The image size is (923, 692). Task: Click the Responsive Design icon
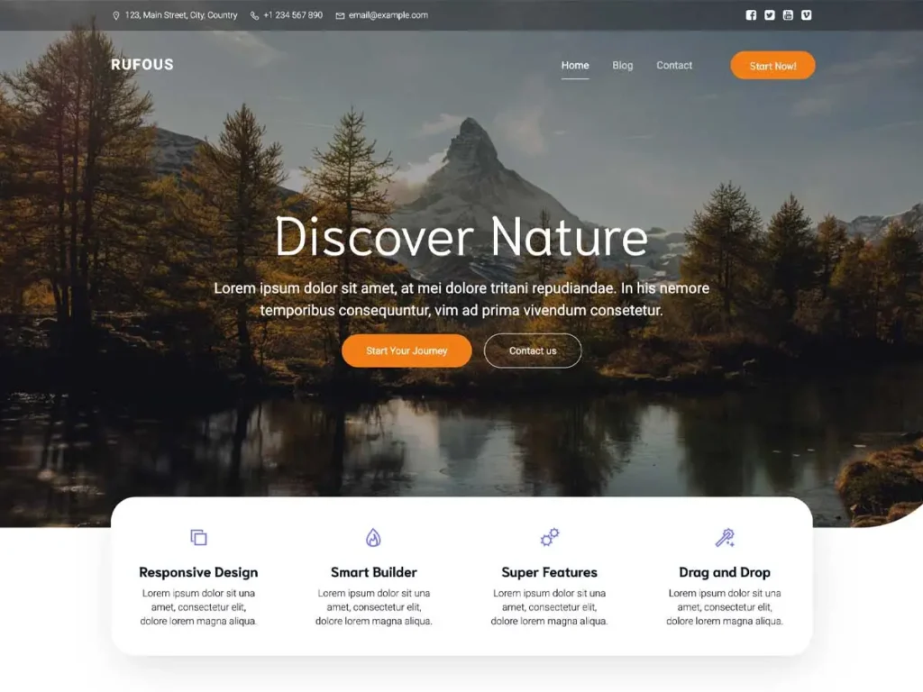[x=198, y=538]
